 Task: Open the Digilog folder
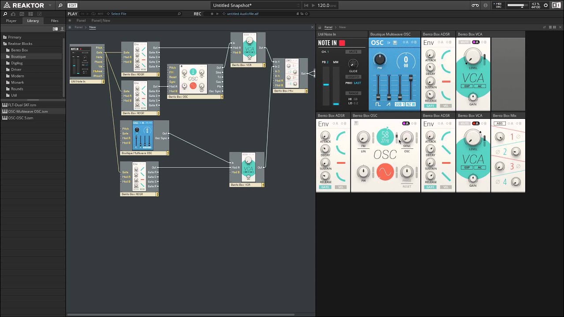click(x=17, y=63)
